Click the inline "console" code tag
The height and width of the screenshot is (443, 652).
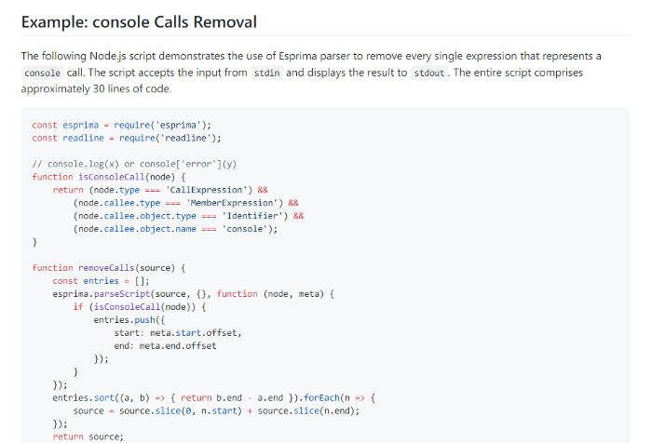[43, 73]
